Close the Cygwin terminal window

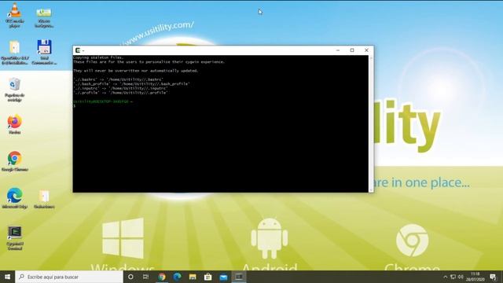point(366,50)
